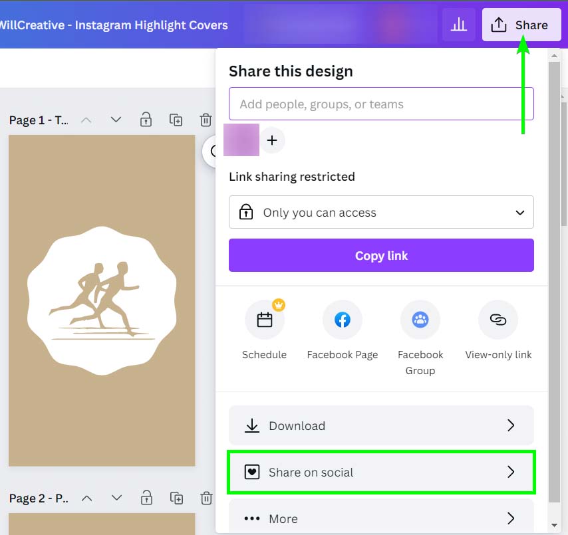
Task: Share to Facebook Page
Action: pos(342,320)
